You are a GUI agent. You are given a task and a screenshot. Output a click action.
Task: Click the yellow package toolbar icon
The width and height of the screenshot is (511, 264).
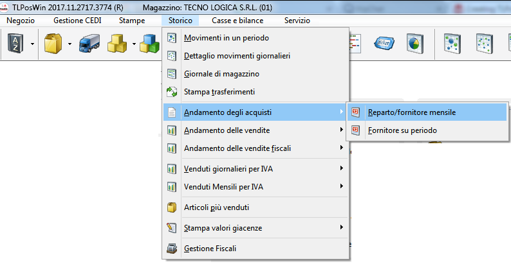[x=53, y=44]
